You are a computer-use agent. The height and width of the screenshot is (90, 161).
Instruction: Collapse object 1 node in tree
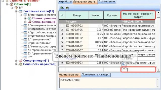12,8
